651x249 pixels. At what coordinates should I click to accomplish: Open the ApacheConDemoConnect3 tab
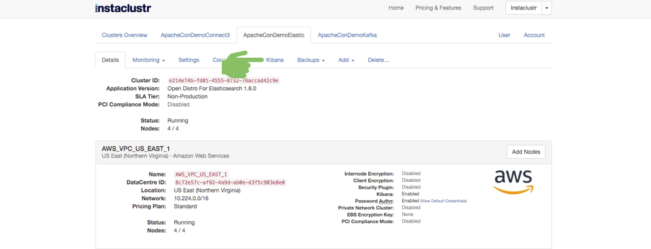click(195, 35)
